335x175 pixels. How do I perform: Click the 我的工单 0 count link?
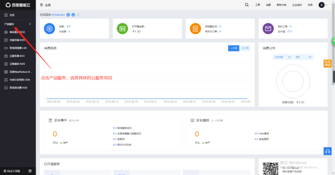(x=291, y=27)
